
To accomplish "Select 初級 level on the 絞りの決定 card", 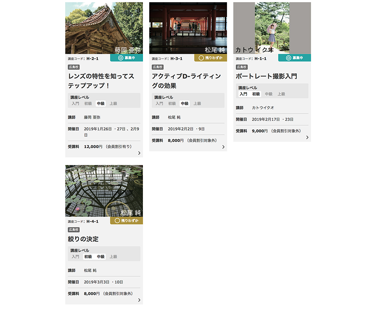I will tap(88, 257).
